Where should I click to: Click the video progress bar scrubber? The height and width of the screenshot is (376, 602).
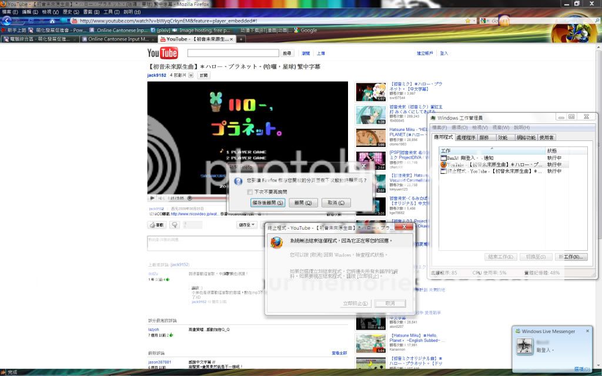(189, 199)
